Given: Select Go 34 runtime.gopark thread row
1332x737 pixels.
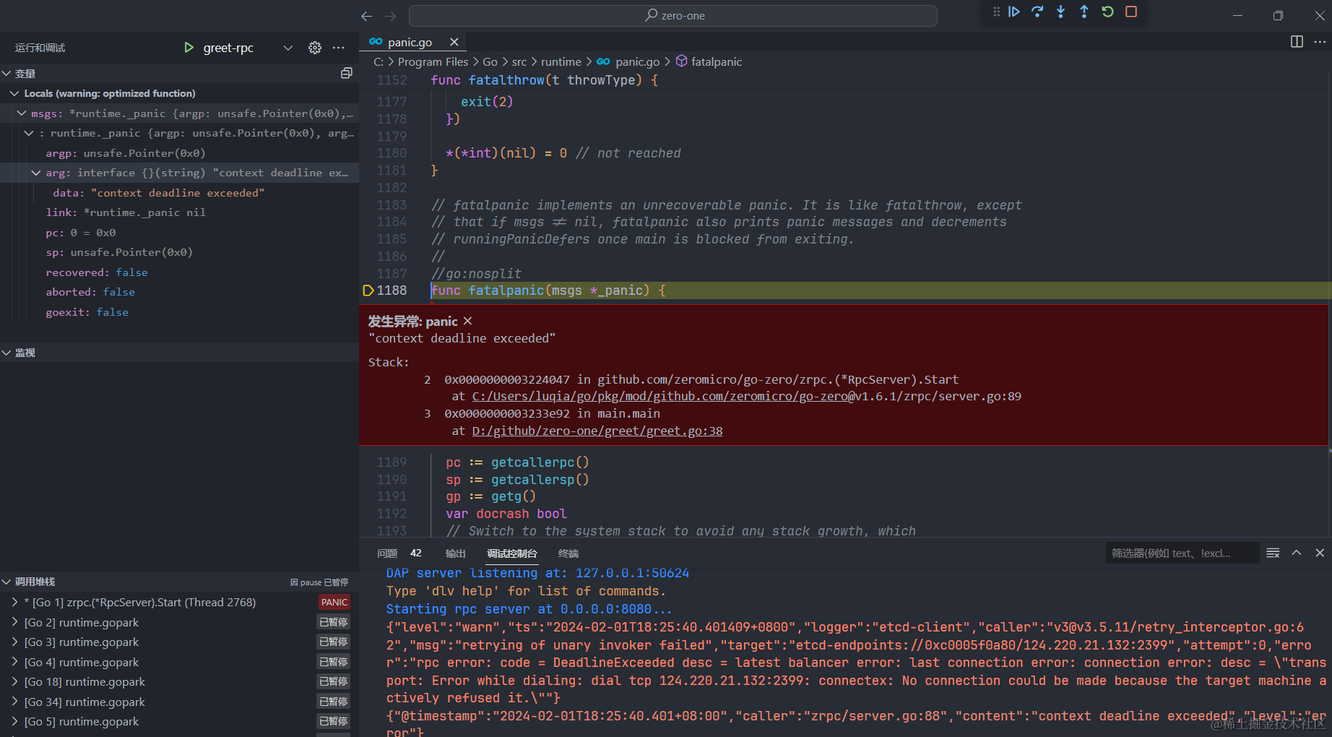Looking at the screenshot, I should point(179,702).
